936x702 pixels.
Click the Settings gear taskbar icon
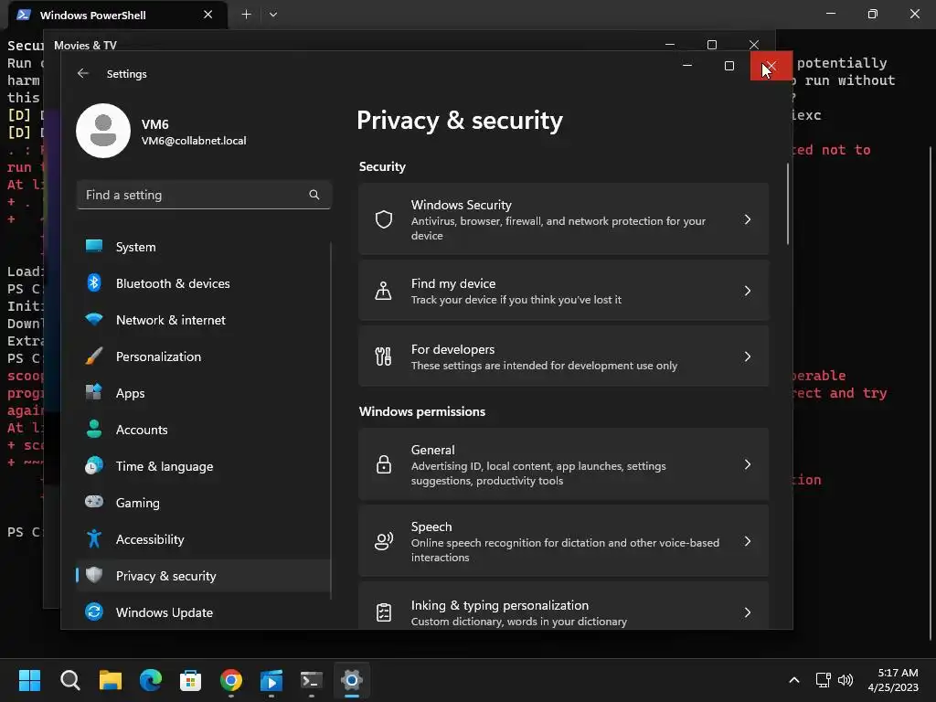[x=352, y=680]
